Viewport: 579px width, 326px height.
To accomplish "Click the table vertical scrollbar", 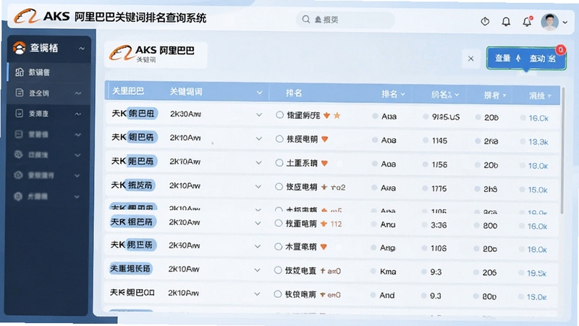I will tap(562, 151).
